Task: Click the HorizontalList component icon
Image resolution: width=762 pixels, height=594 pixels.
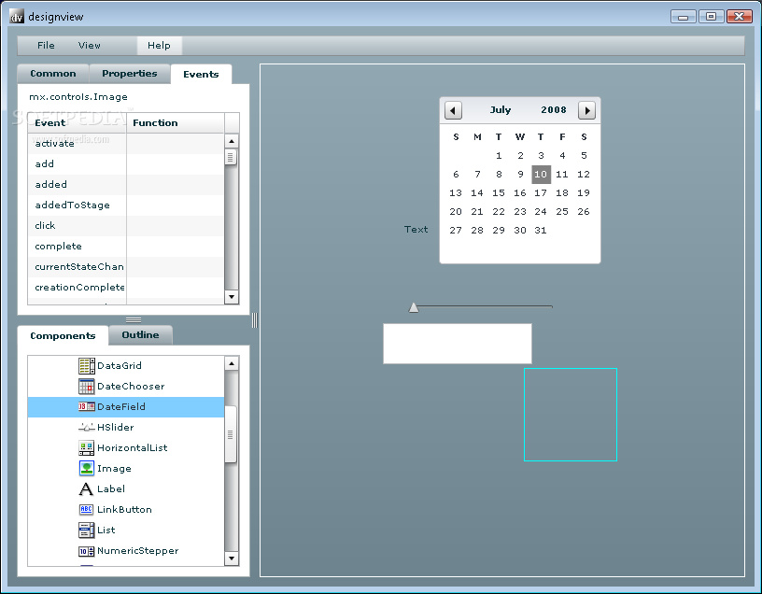Action: click(87, 447)
